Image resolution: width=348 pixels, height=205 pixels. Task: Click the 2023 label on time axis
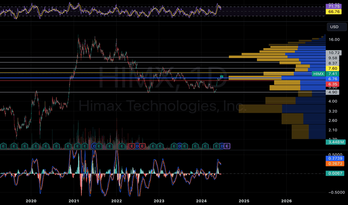click(159, 201)
